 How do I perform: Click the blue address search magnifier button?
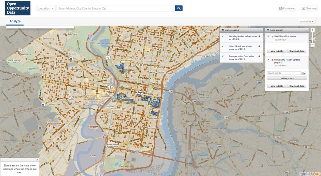179,8
